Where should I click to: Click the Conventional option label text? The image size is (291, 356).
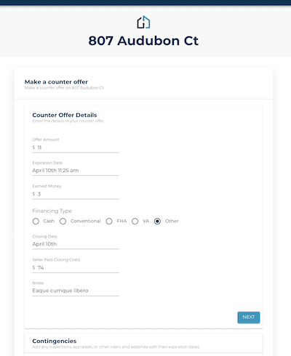click(x=85, y=221)
